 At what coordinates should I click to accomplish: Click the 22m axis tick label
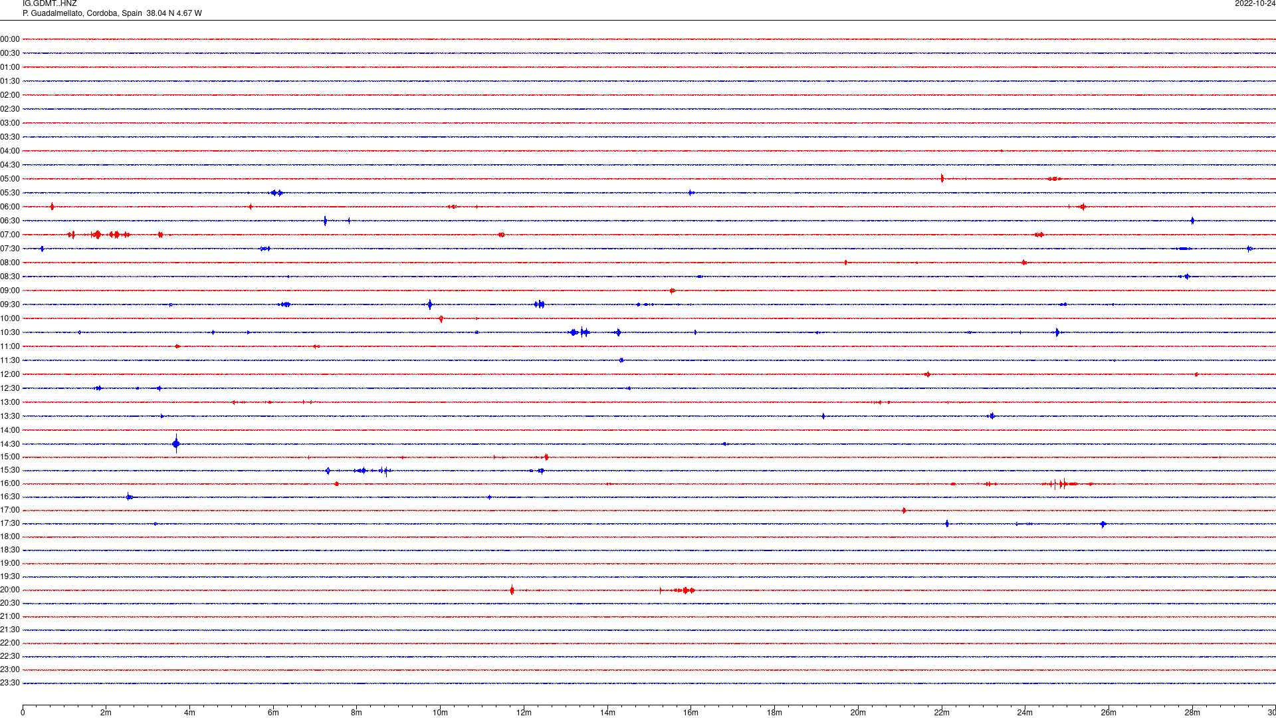click(942, 713)
